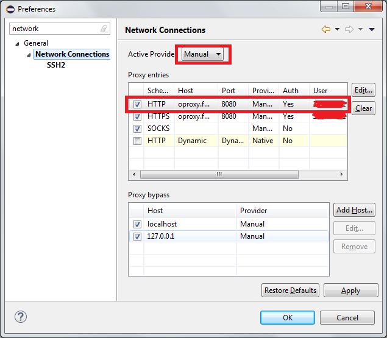Screen dimensions: 387x338
Task: Click the proxy entries Edit button
Action: pos(363,90)
